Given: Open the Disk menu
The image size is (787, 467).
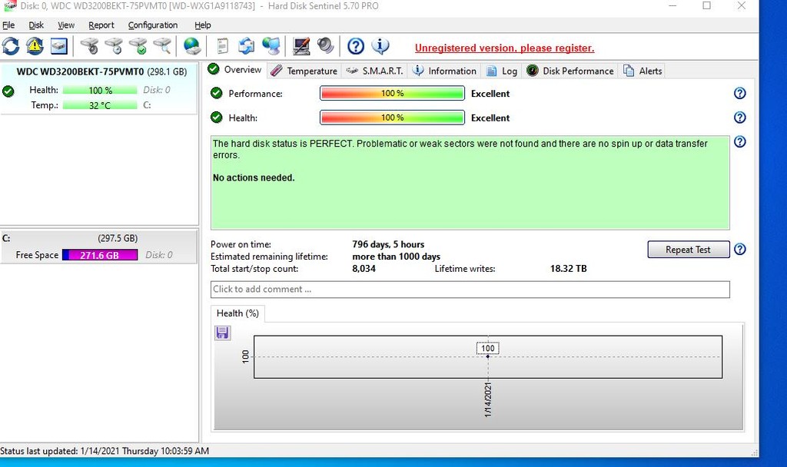Looking at the screenshot, I should (36, 25).
